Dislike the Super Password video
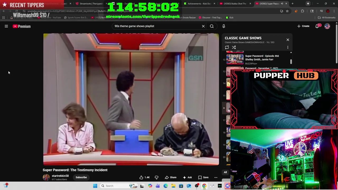 (x=156, y=177)
